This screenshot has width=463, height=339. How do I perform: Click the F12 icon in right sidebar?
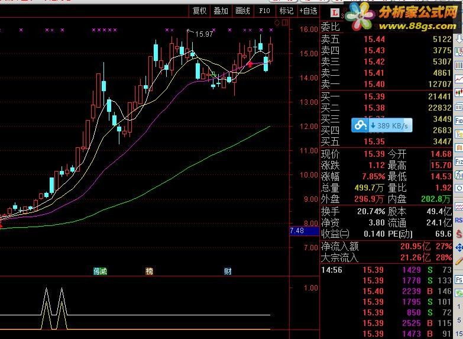pos(459,162)
